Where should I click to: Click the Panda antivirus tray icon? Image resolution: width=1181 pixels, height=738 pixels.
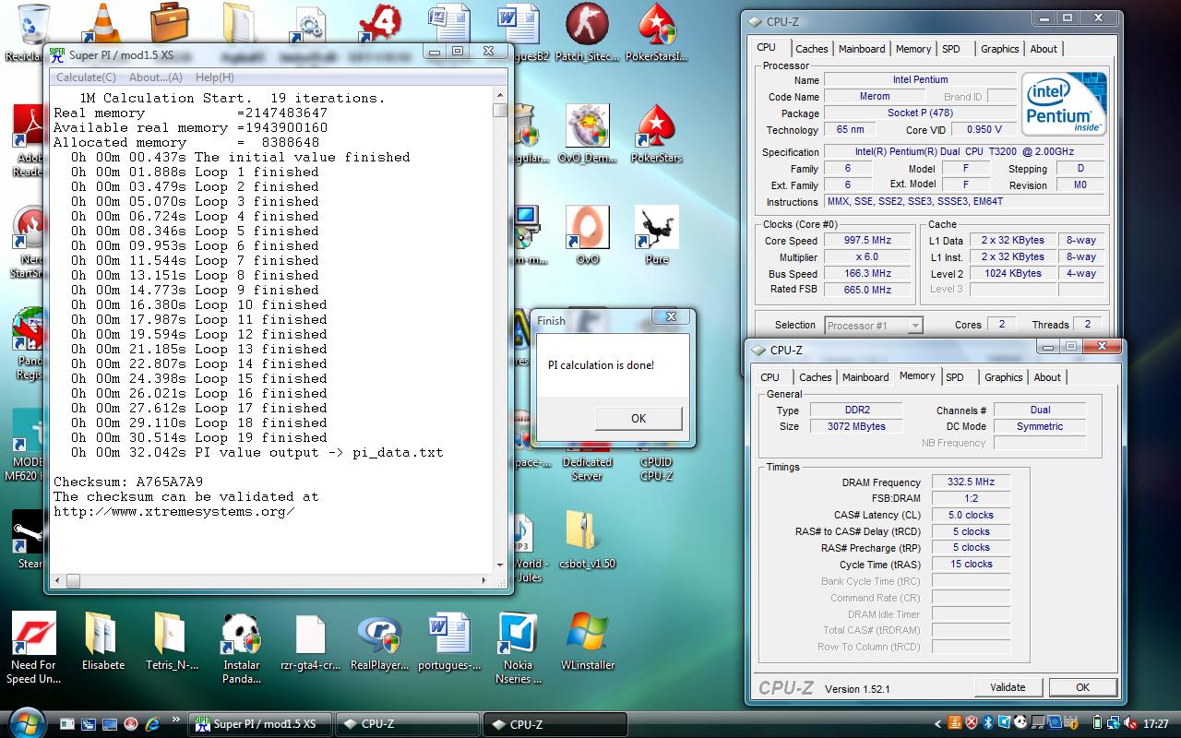(x=1020, y=723)
